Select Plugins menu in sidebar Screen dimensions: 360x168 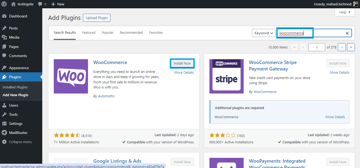tap(21, 77)
